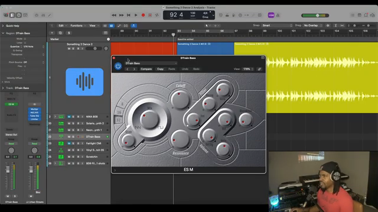
Task: Click Copy in the ES M window
Action: point(160,69)
